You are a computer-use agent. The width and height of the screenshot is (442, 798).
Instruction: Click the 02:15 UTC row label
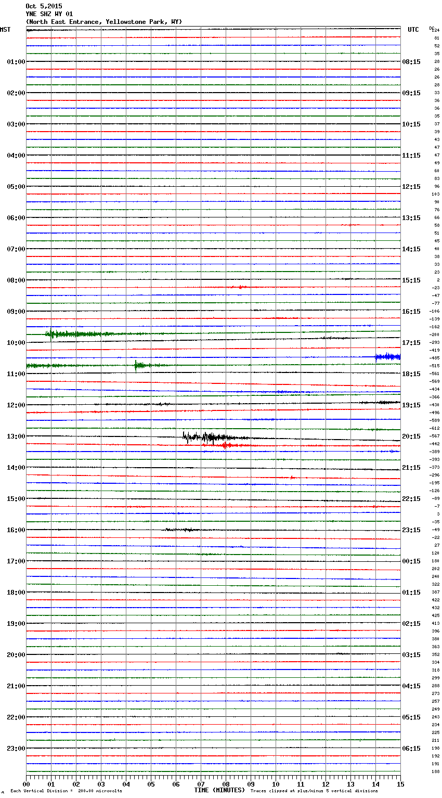click(411, 624)
